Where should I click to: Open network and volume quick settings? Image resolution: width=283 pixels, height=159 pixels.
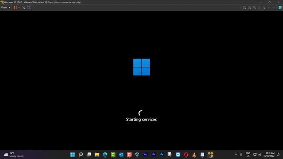pyautogui.click(x=257, y=155)
